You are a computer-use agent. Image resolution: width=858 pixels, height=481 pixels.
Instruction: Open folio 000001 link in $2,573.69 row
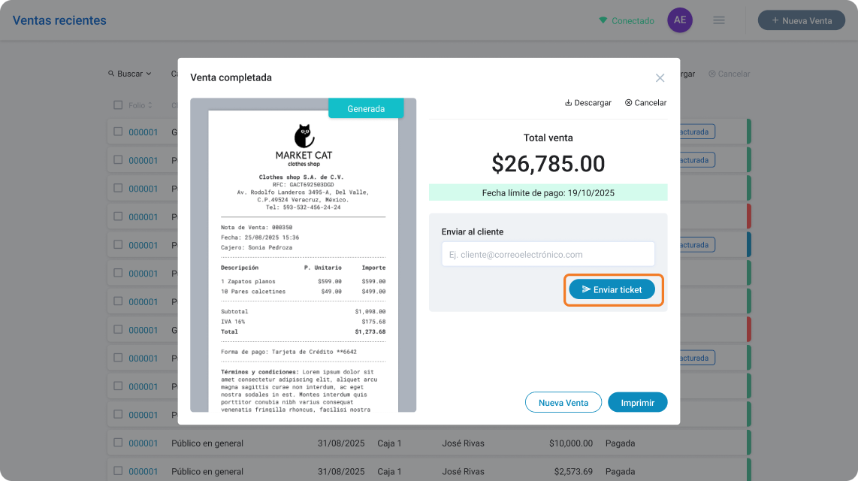pos(143,471)
